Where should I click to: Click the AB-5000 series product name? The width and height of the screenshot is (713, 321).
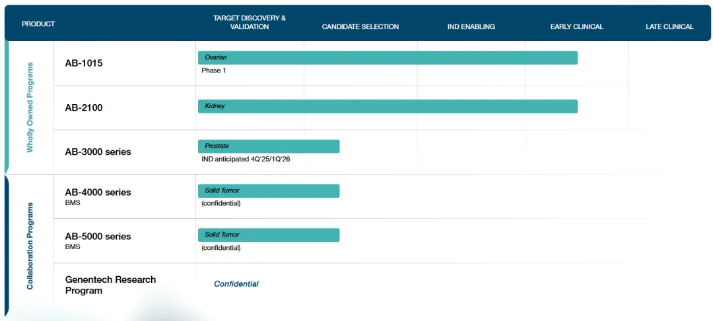[x=98, y=237]
